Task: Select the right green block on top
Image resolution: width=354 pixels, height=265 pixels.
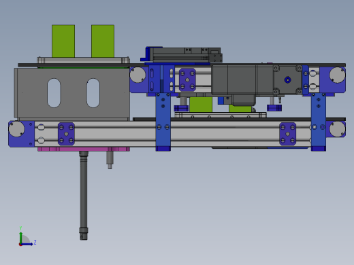Action: (x=103, y=41)
